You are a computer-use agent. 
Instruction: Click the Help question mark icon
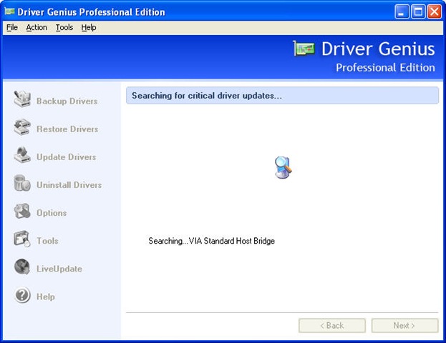[22, 294]
